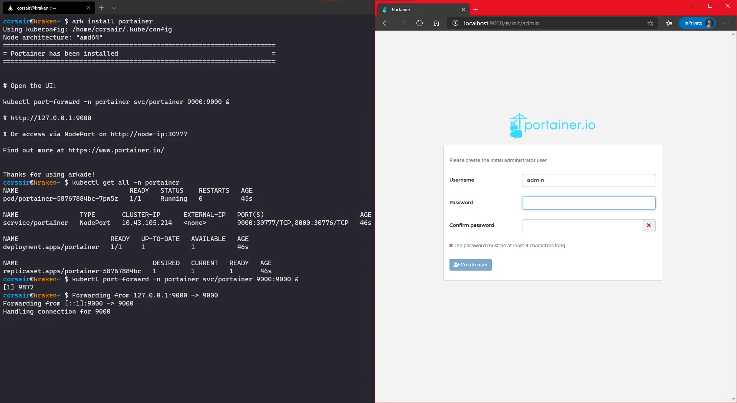Expand the terminal profile dropdown

(114, 8)
